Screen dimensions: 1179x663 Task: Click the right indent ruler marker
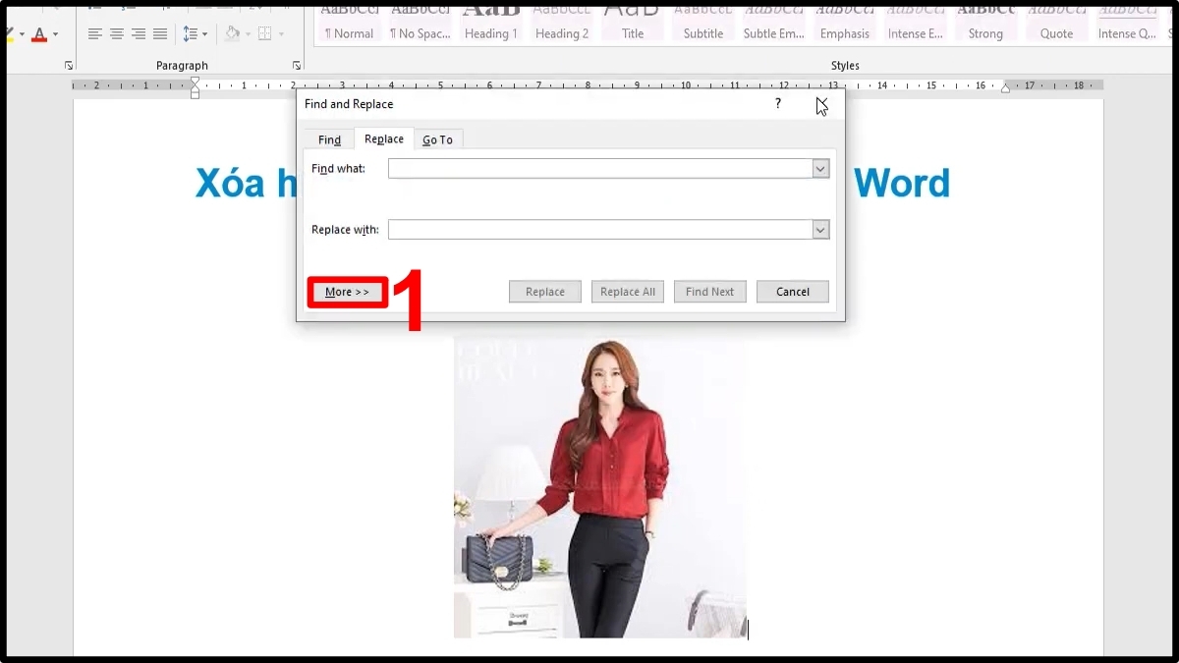tap(1005, 88)
